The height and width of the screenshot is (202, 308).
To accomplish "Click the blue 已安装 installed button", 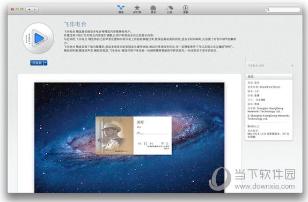I will click(x=37, y=63).
